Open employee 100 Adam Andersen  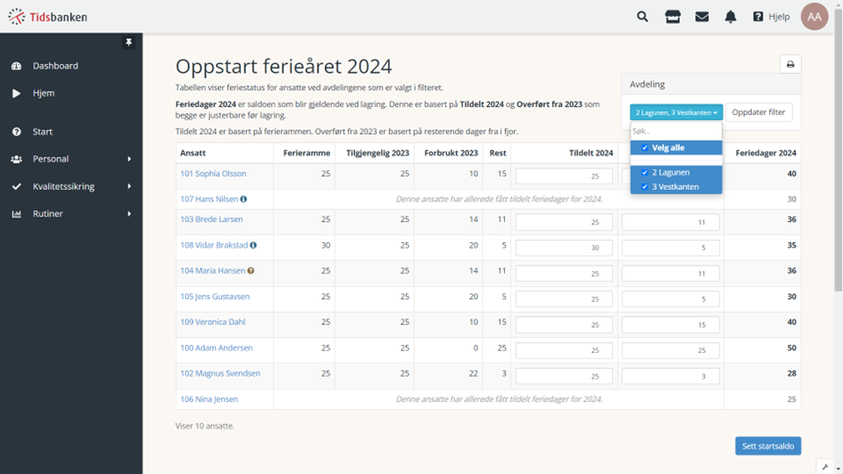(x=216, y=347)
